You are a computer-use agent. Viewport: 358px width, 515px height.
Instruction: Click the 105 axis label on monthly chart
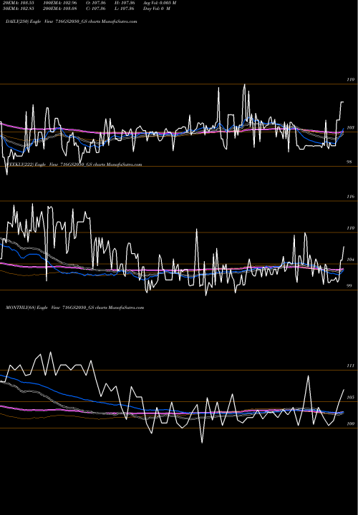coord(351,398)
